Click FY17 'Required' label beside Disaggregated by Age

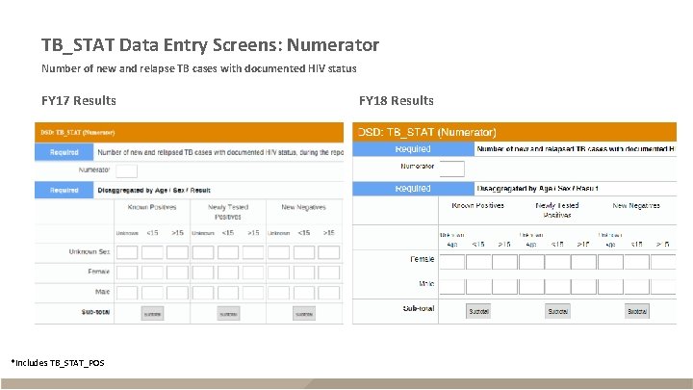64,190
